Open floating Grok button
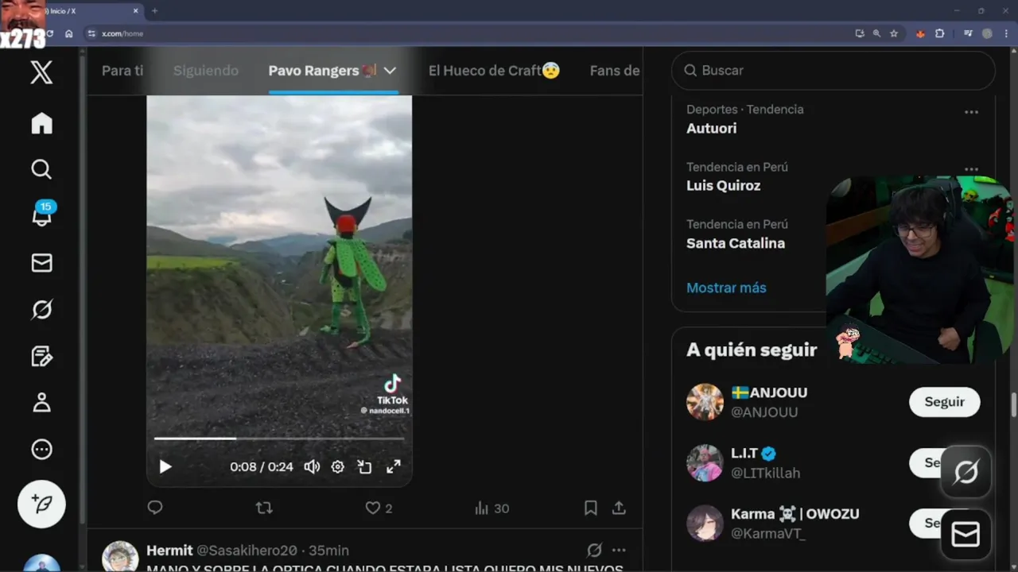 click(966, 473)
